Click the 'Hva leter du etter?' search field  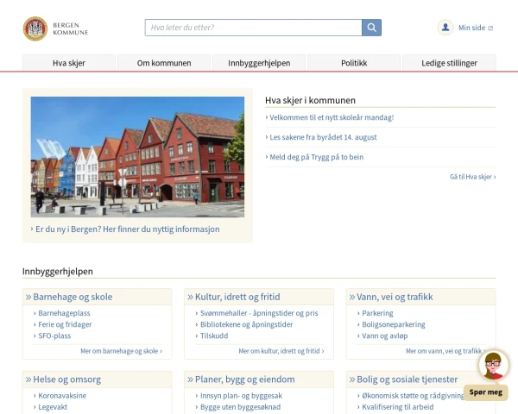(253, 28)
